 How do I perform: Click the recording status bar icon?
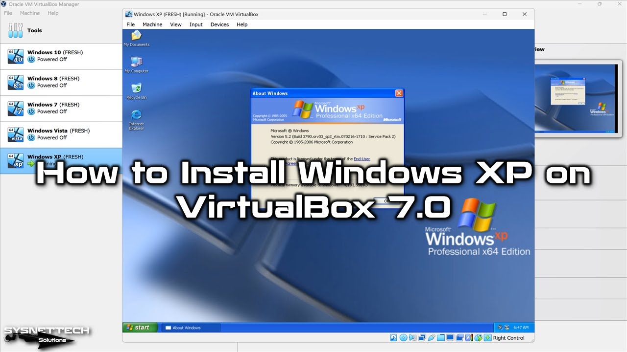[459, 337]
